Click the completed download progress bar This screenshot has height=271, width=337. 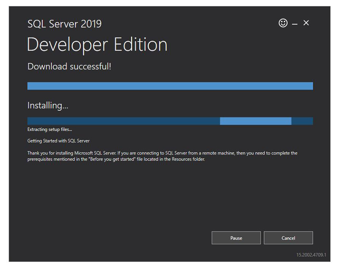[x=170, y=86]
